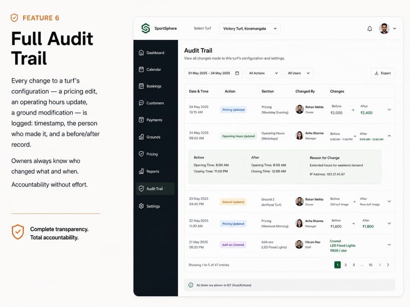
Task: Click the Dashboard home icon
Action: [141, 52]
